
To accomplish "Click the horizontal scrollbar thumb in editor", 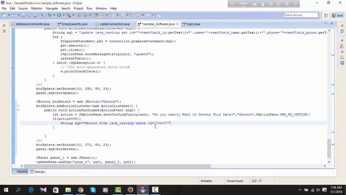I will point(117,166).
